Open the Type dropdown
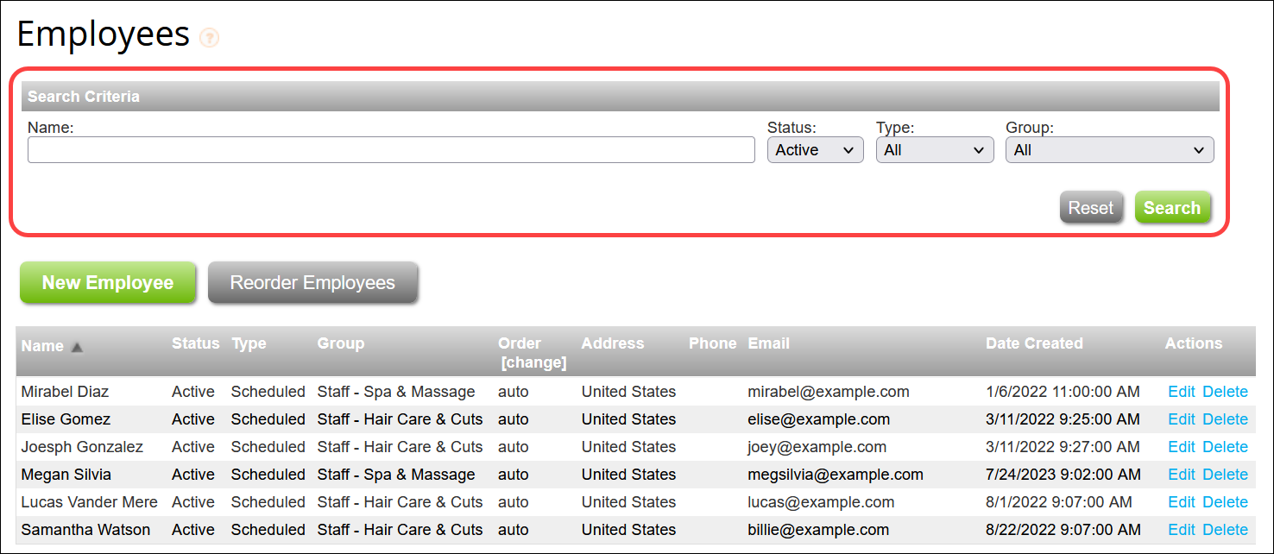1274x554 pixels. click(x=934, y=150)
